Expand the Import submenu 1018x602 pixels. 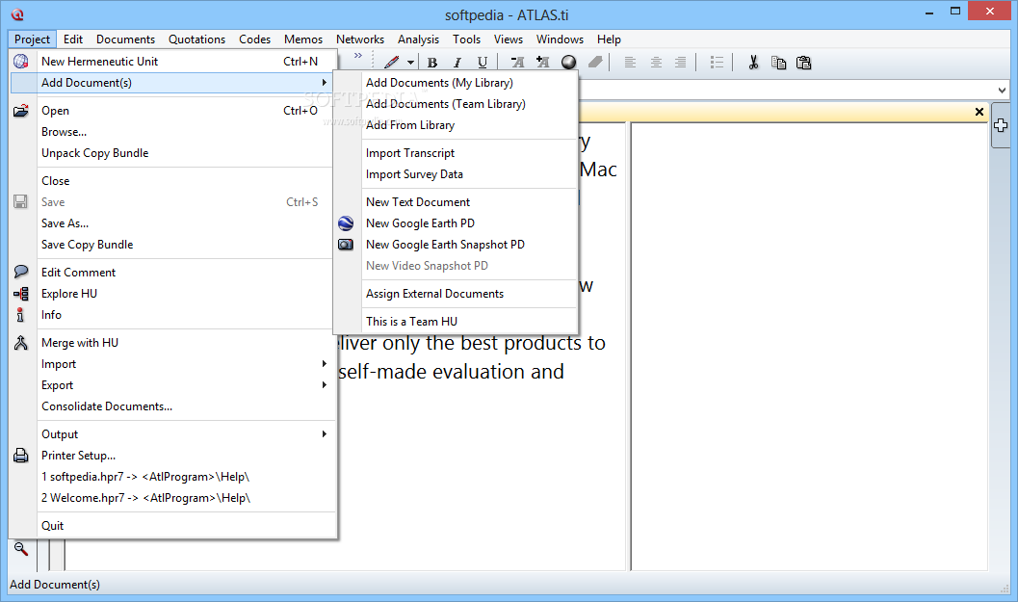coord(172,364)
